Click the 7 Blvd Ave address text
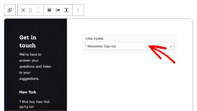The image size is (197, 111). pyautogui.click(x=34, y=104)
